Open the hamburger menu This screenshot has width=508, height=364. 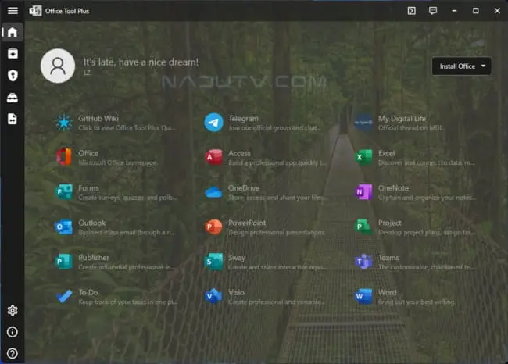[x=13, y=11]
